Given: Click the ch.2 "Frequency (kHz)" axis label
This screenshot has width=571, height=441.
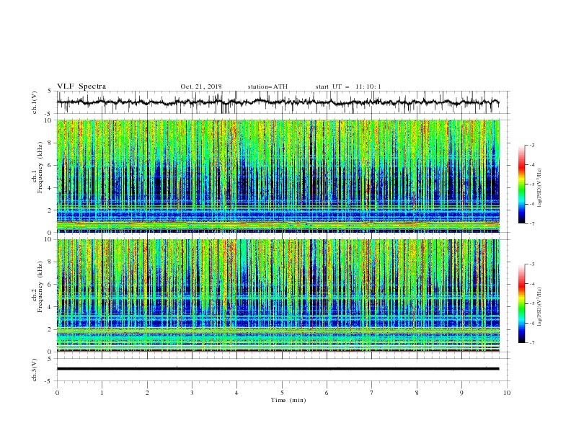Looking at the screenshot, I should (40, 287).
